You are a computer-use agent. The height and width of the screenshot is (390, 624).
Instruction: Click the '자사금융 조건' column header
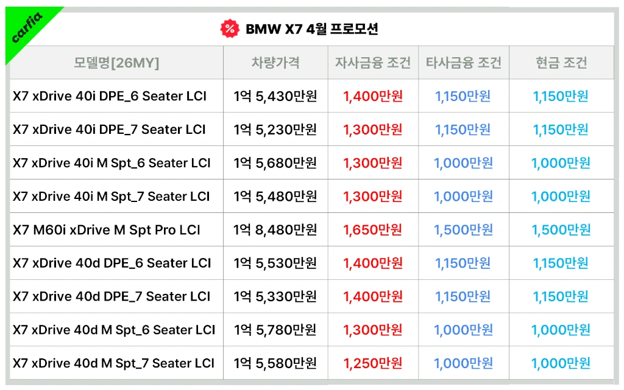(373, 62)
